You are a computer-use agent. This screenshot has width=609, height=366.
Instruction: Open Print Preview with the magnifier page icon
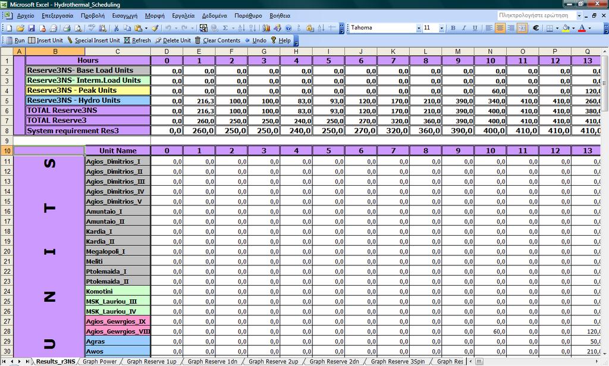coord(78,28)
